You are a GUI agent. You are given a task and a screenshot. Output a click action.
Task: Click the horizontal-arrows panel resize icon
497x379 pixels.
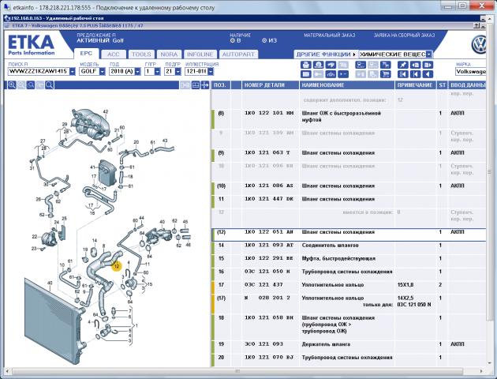(x=205, y=85)
